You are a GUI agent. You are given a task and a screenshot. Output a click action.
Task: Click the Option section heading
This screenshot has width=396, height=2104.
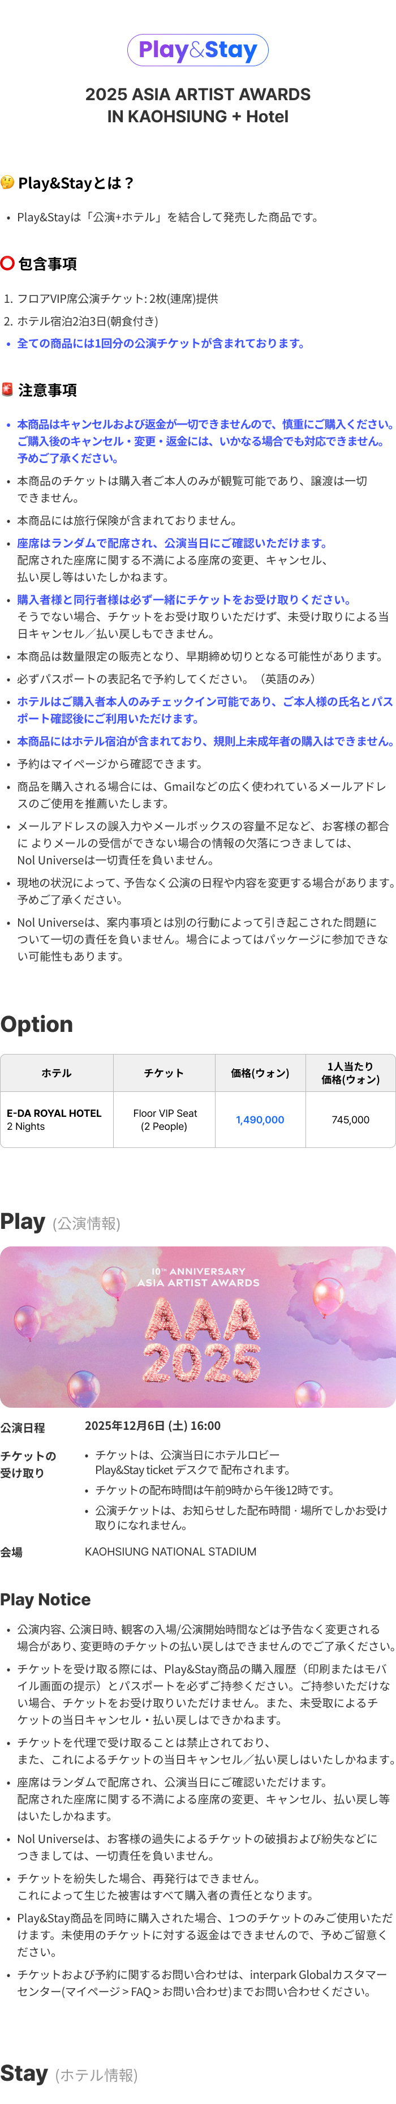click(37, 1024)
